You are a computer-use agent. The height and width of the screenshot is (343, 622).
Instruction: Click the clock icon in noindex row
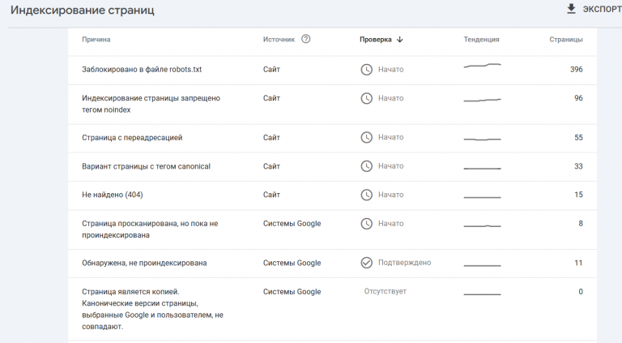point(366,98)
